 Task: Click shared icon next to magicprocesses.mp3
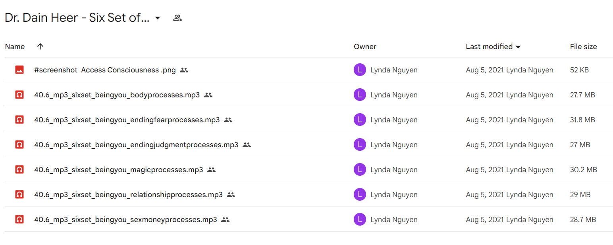[212, 170]
